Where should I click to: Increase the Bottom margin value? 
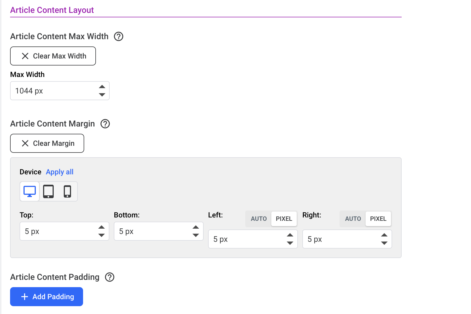tap(196, 227)
